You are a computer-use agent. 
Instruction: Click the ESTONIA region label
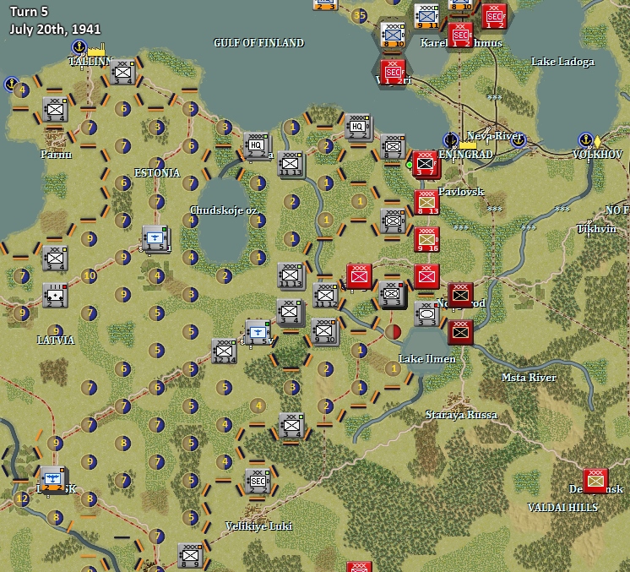coord(157,173)
